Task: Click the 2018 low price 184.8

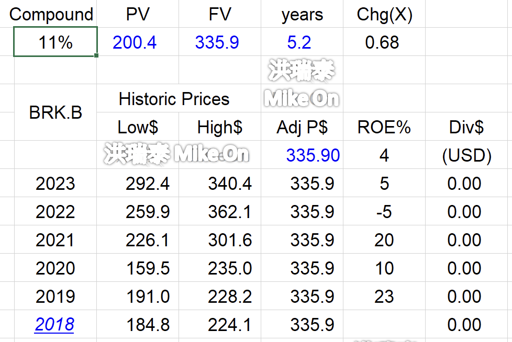Action: coord(148,325)
